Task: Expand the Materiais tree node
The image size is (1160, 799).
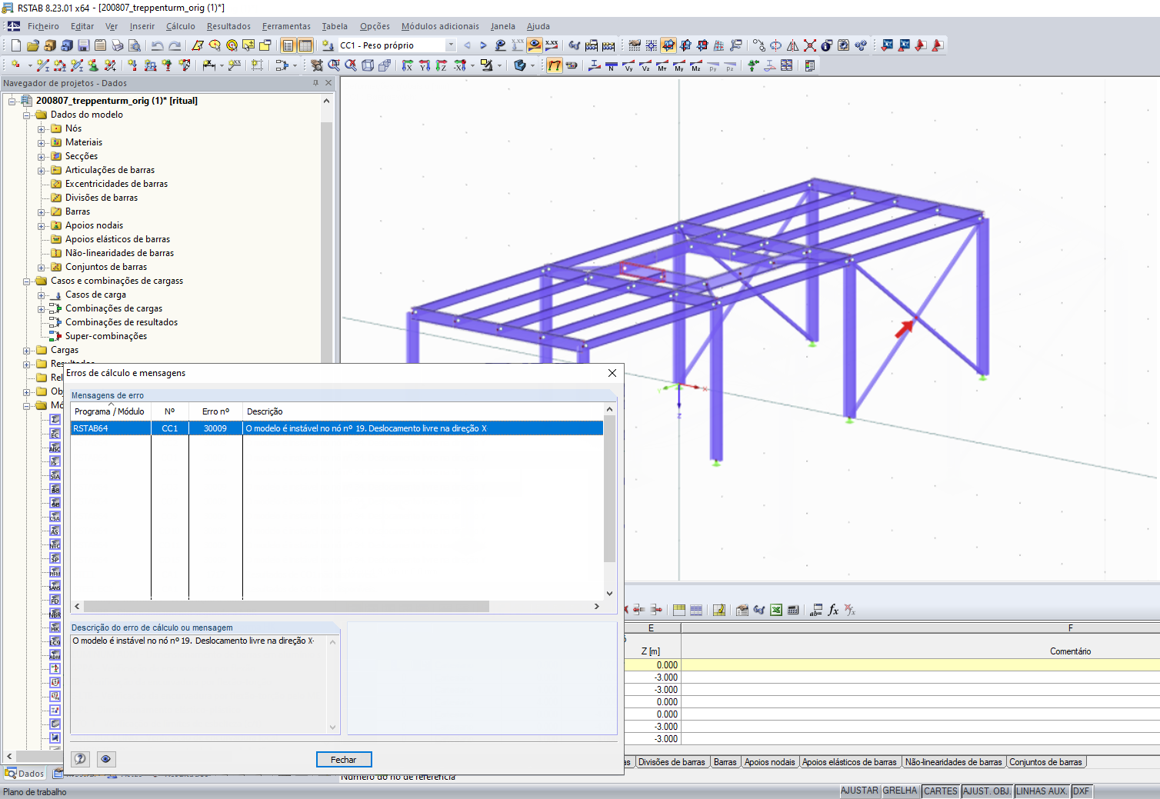Action: click(42, 142)
